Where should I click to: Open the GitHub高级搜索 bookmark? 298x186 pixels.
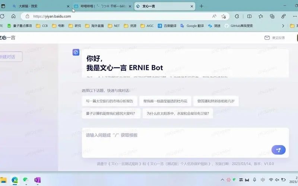pos(239,26)
